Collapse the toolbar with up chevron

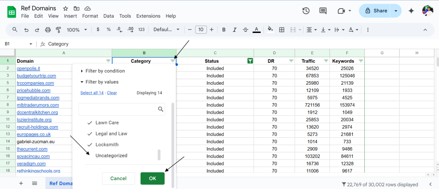tap(425, 30)
